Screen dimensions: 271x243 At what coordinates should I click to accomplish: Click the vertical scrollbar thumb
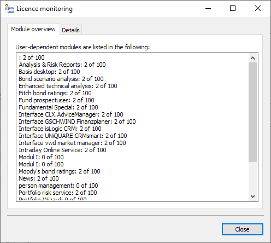click(252, 112)
